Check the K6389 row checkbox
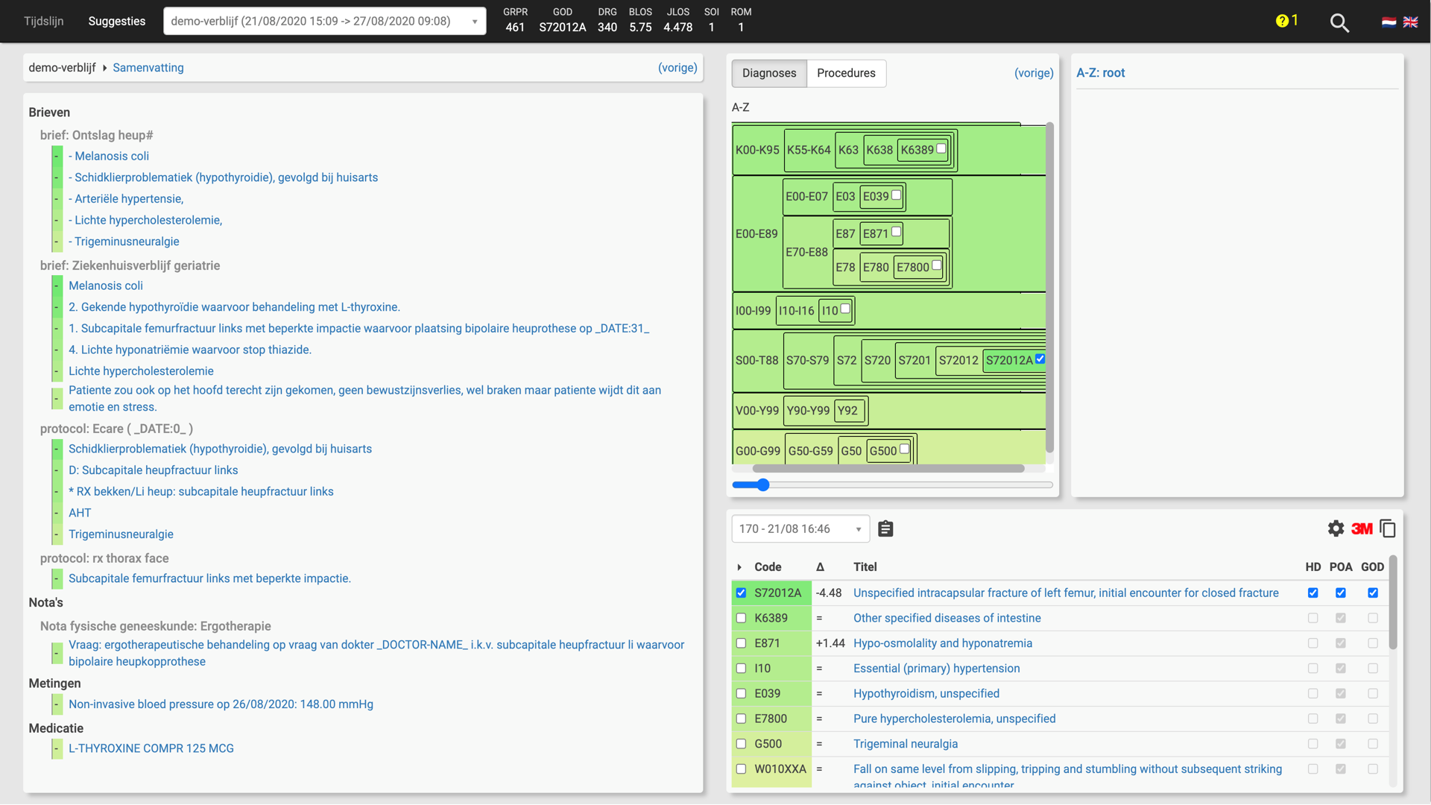Viewport: 1431px width, 805px height. pyautogui.click(x=741, y=618)
